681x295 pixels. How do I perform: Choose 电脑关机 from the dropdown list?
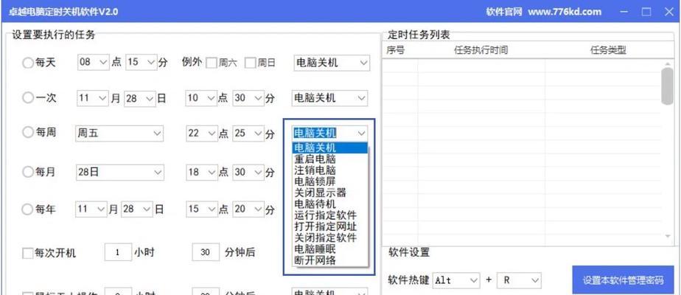(x=330, y=147)
